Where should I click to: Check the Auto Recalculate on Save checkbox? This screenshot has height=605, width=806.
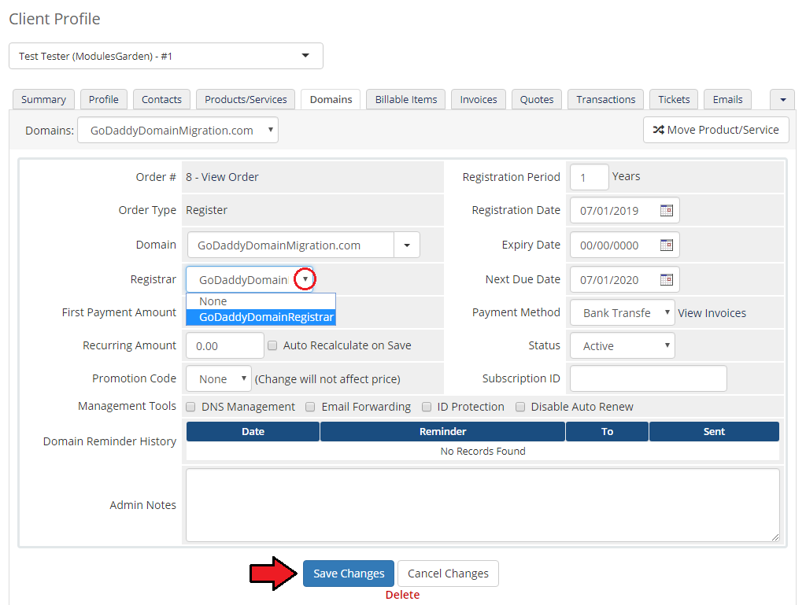coord(272,345)
